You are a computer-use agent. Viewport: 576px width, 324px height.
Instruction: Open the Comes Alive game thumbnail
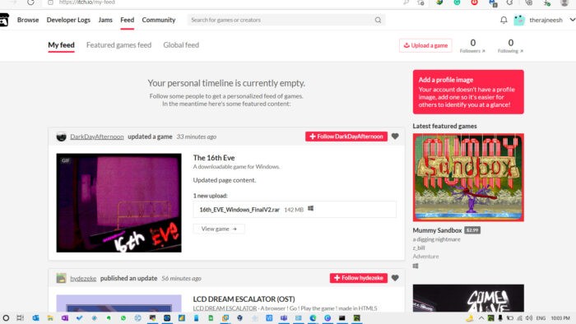(468, 299)
